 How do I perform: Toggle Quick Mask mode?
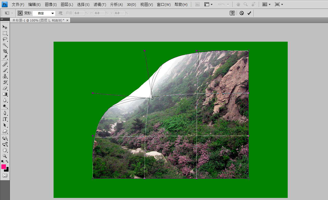pos(5,175)
